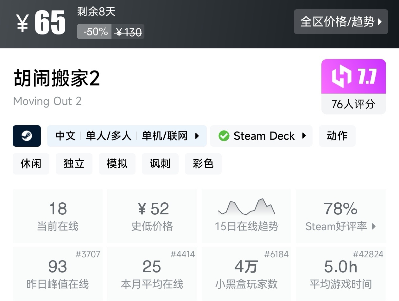Tap the 史低价格 ¥52 stat card
The image size is (399, 301).
(x=152, y=216)
